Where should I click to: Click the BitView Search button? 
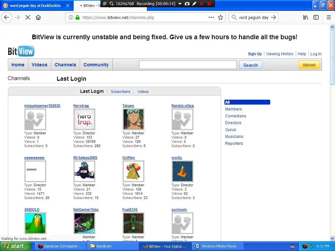(x=251, y=65)
